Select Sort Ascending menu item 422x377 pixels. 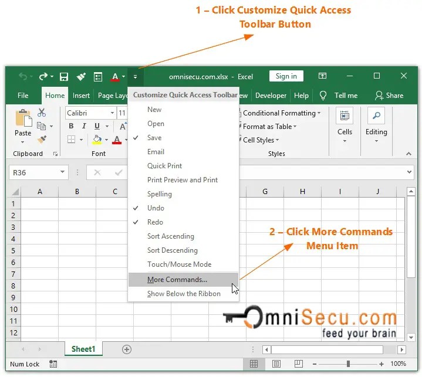(x=183, y=236)
